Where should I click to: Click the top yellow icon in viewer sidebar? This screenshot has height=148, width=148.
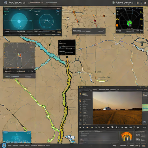tap(80, 94)
